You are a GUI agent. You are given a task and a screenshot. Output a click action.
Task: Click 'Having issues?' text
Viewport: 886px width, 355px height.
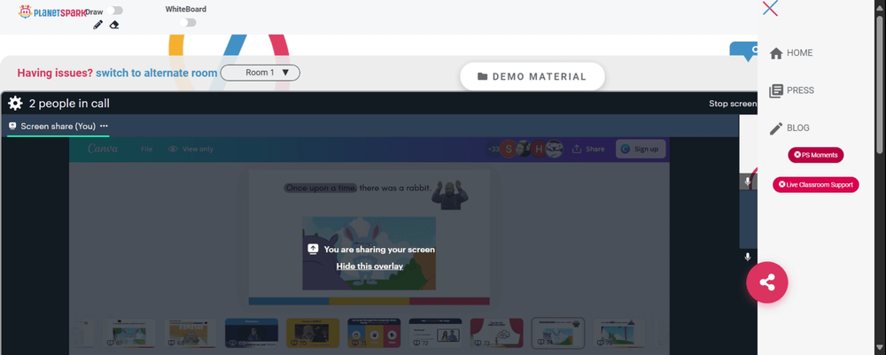tap(55, 73)
